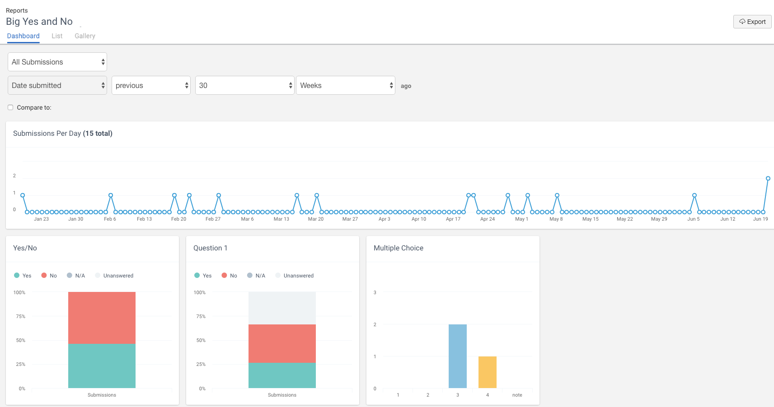Click the Jun 19 peak data point
The image size is (774, 407).
coord(768,178)
